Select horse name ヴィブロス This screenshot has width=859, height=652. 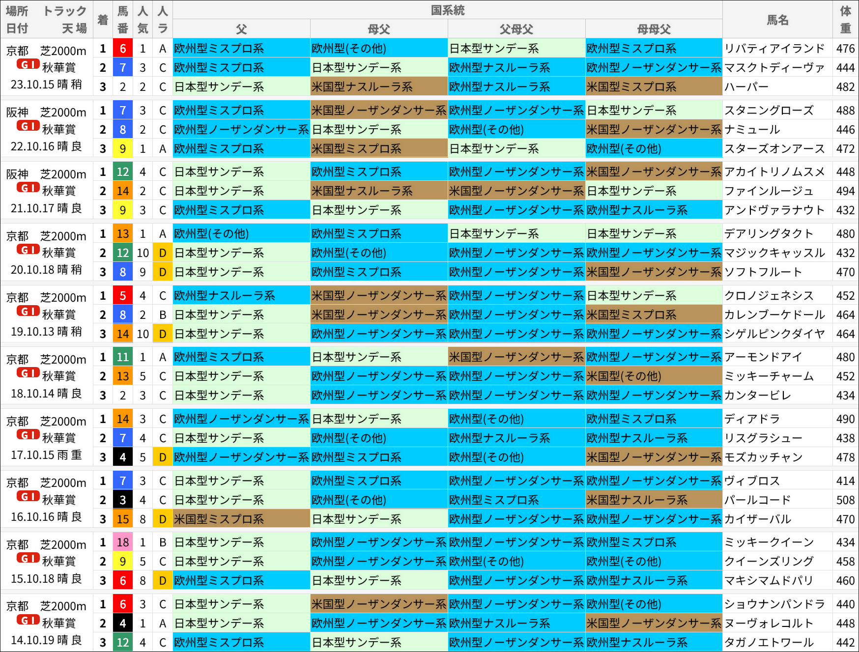click(752, 481)
